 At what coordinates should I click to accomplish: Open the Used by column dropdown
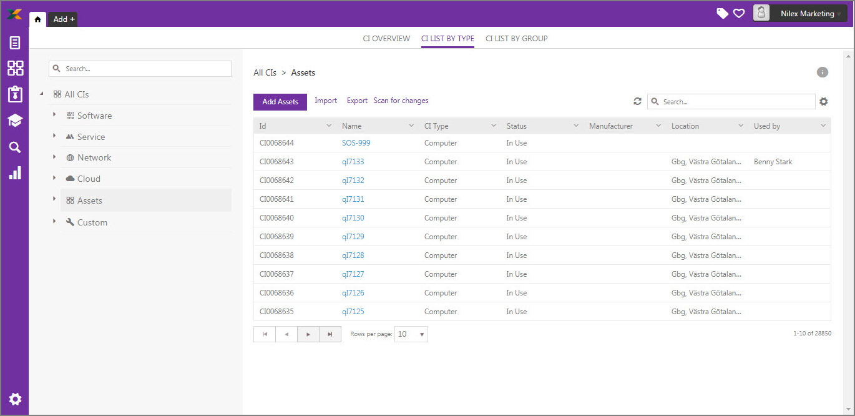823,126
